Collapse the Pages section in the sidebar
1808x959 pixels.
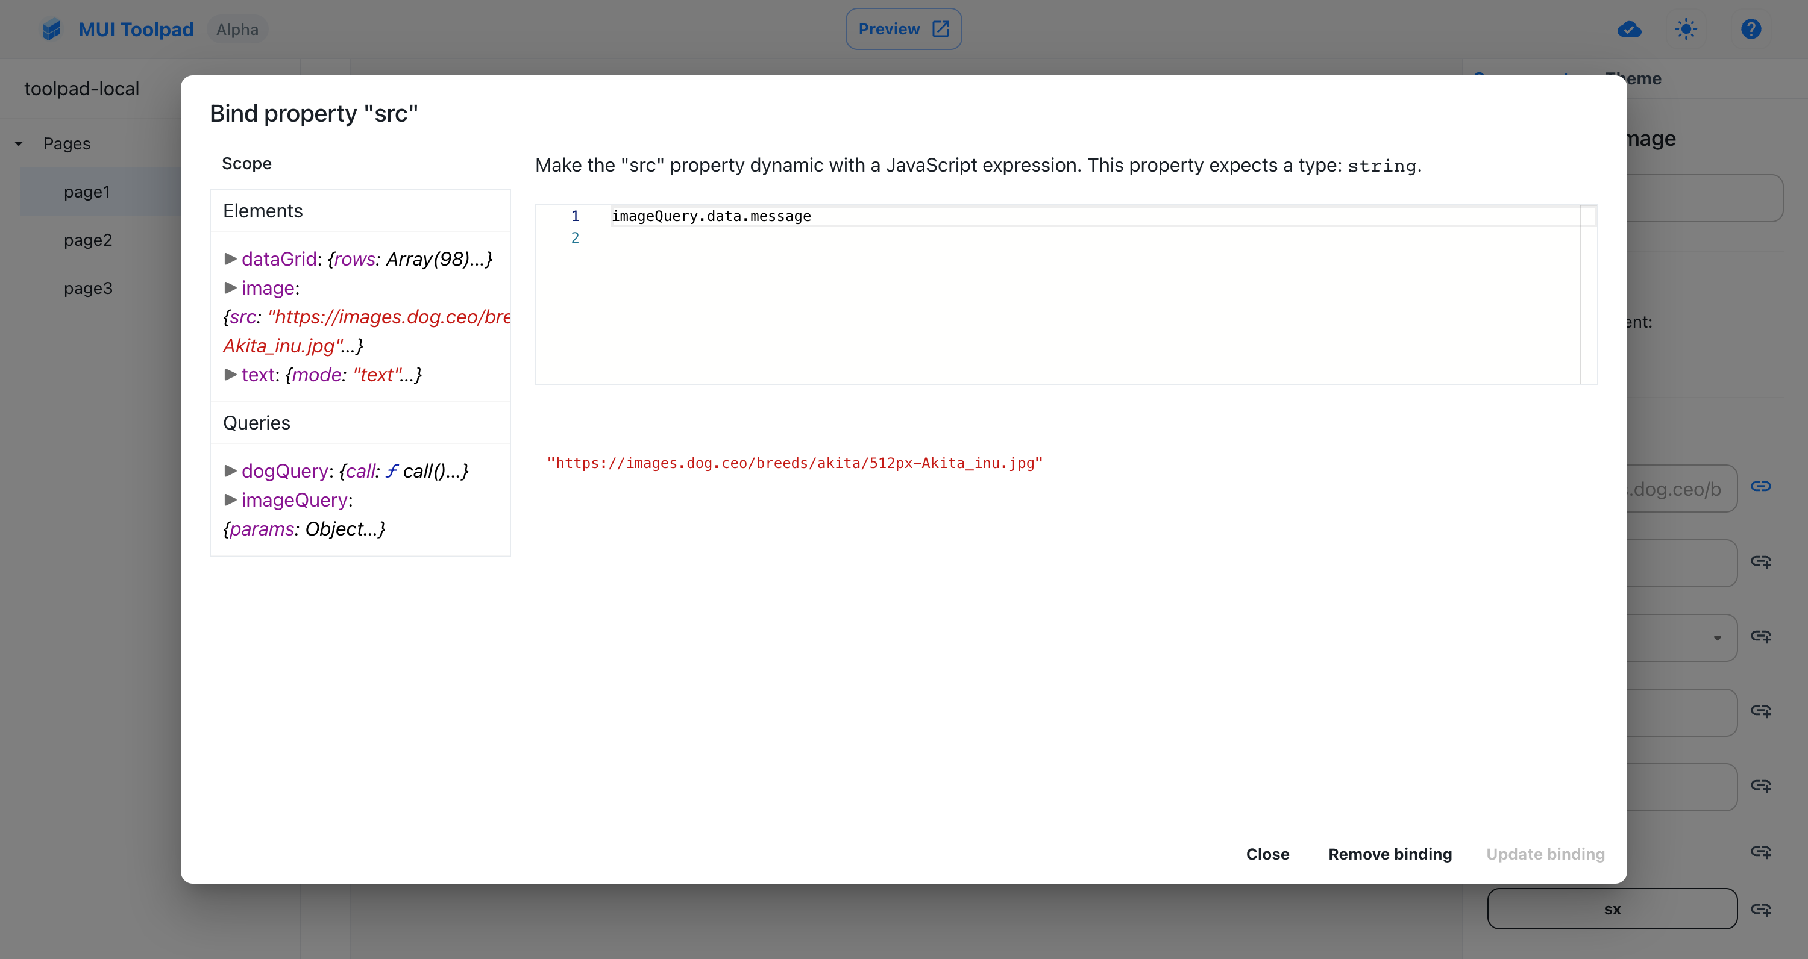click(x=18, y=143)
